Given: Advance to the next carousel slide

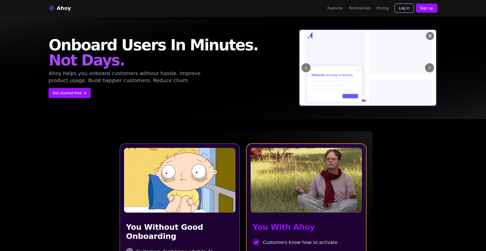Looking at the screenshot, I should pyautogui.click(x=429, y=68).
